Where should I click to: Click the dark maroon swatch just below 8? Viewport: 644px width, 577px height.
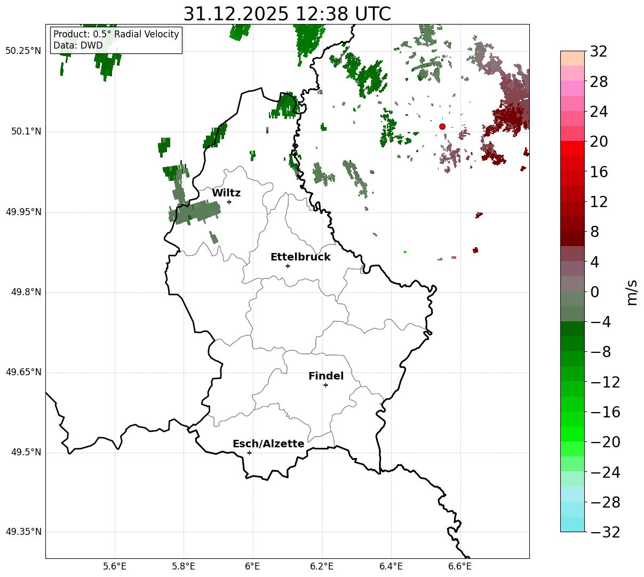573,239
